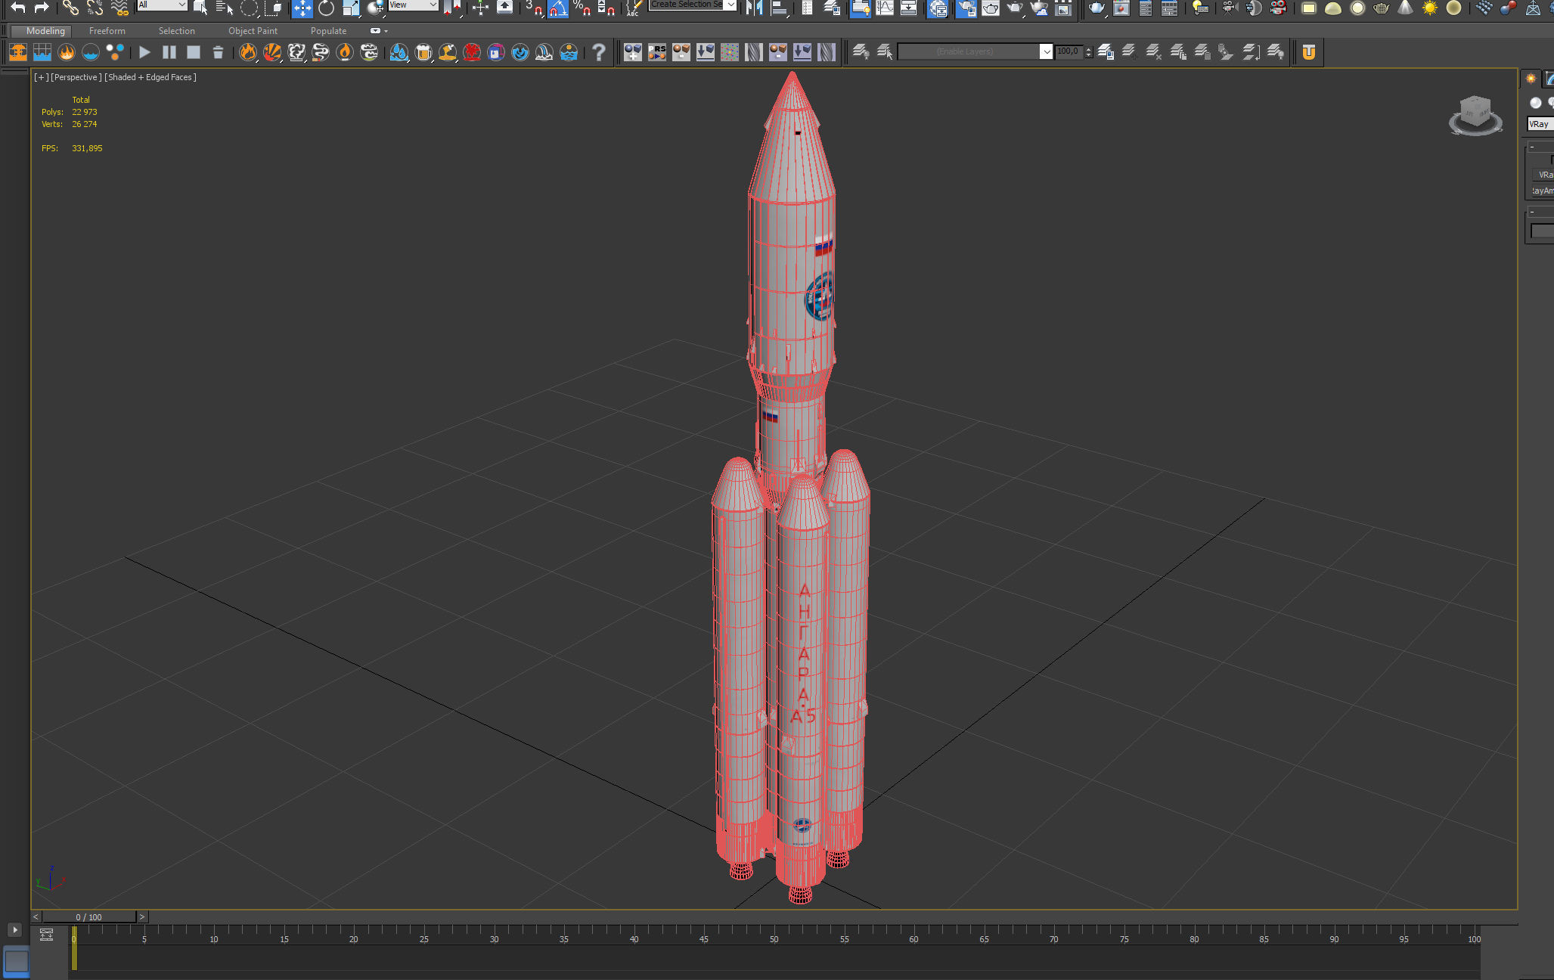The height and width of the screenshot is (980, 1554).
Task: Toggle the Percent Snap button
Action: 582,8
